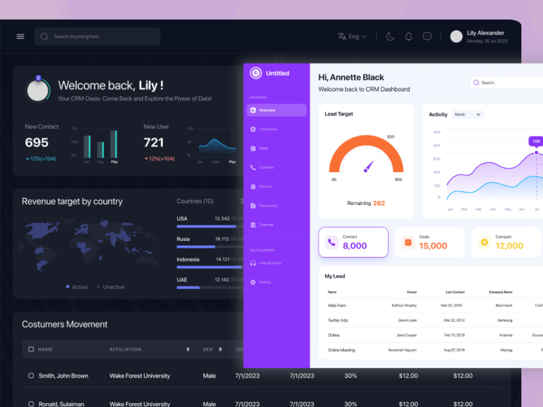Viewport: 543px width, 407px height.
Task: Click the Documents sidebar icon
Action: [x=253, y=206]
